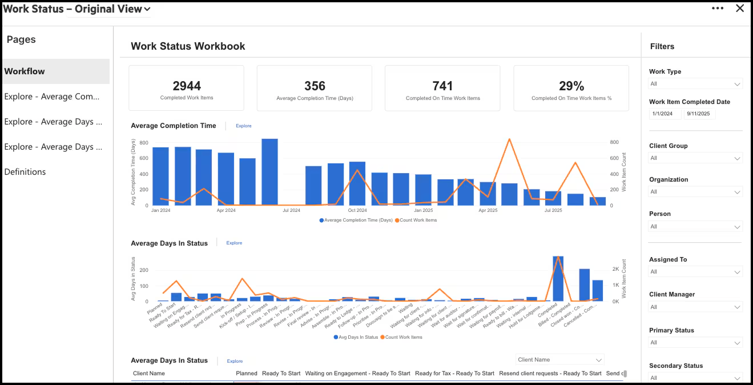Click the Pages panel heading

[x=21, y=39]
